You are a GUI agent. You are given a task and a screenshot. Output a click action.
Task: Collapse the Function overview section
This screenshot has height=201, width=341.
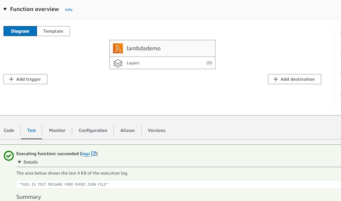coord(5,9)
